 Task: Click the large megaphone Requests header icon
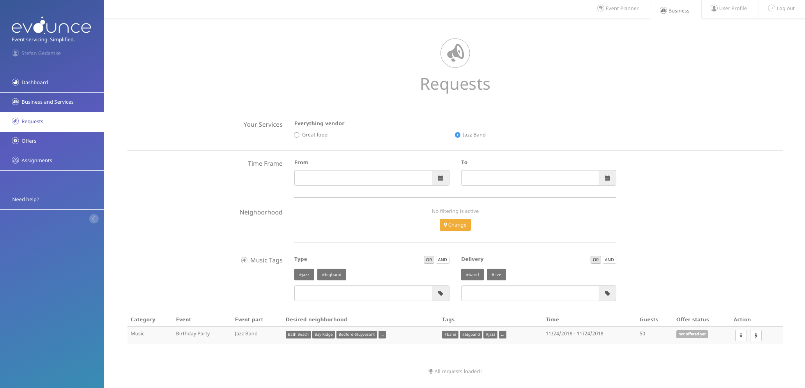455,53
